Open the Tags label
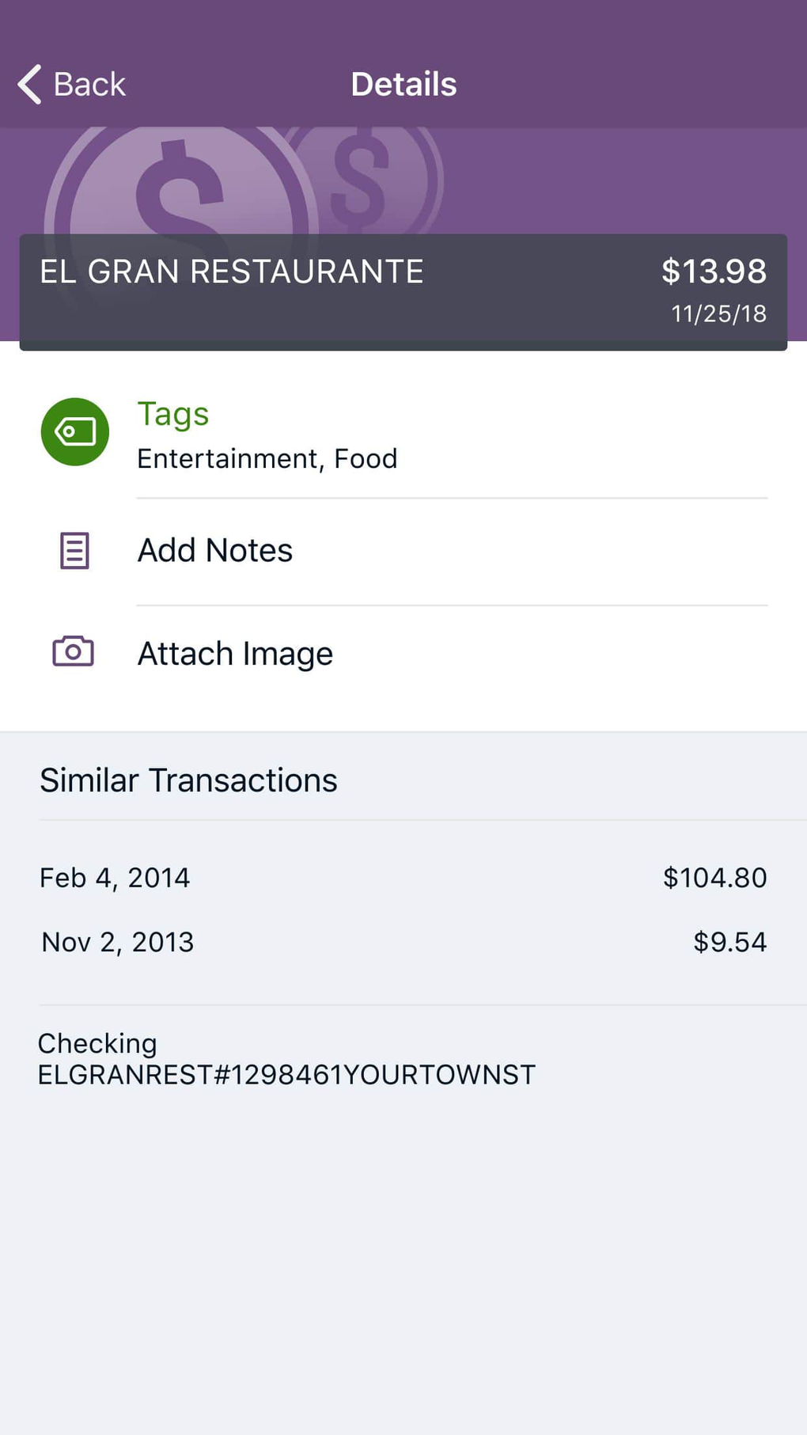This screenshot has width=807, height=1435. [x=173, y=414]
